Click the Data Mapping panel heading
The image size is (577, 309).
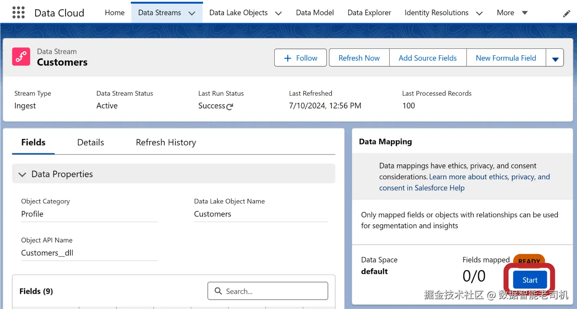click(x=386, y=141)
